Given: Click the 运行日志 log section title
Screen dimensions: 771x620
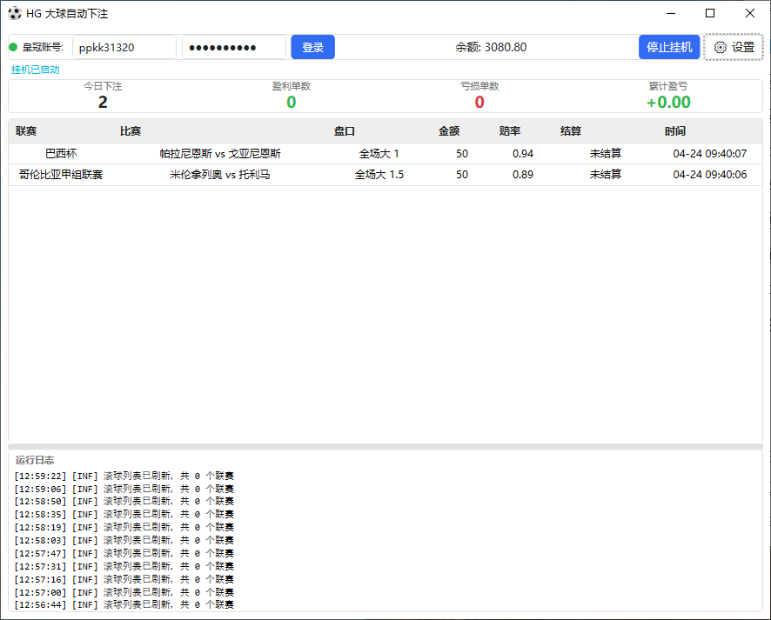Looking at the screenshot, I should 35,459.
